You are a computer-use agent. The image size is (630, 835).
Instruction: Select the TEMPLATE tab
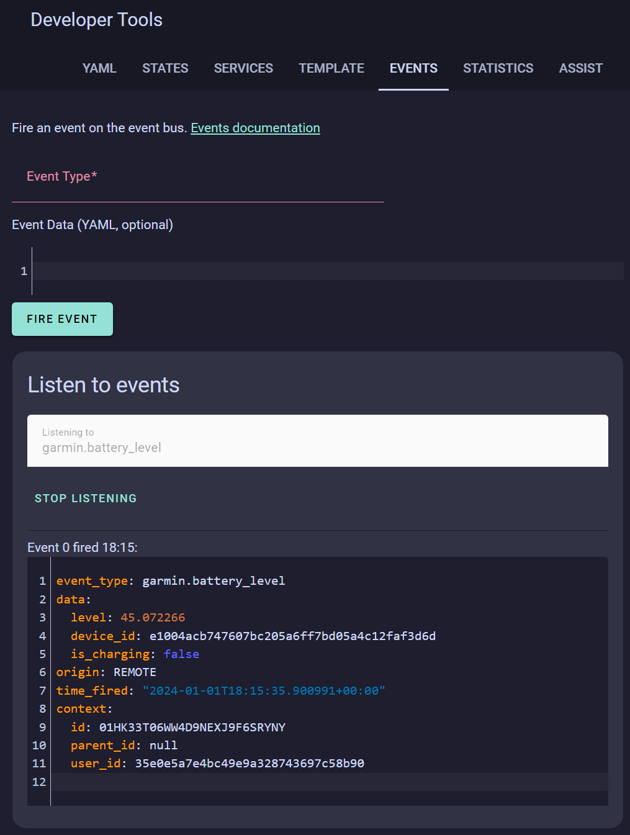click(331, 68)
